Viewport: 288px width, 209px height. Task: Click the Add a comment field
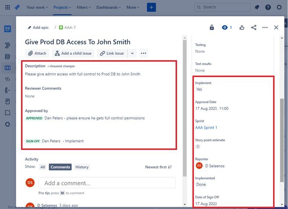pos(107,183)
